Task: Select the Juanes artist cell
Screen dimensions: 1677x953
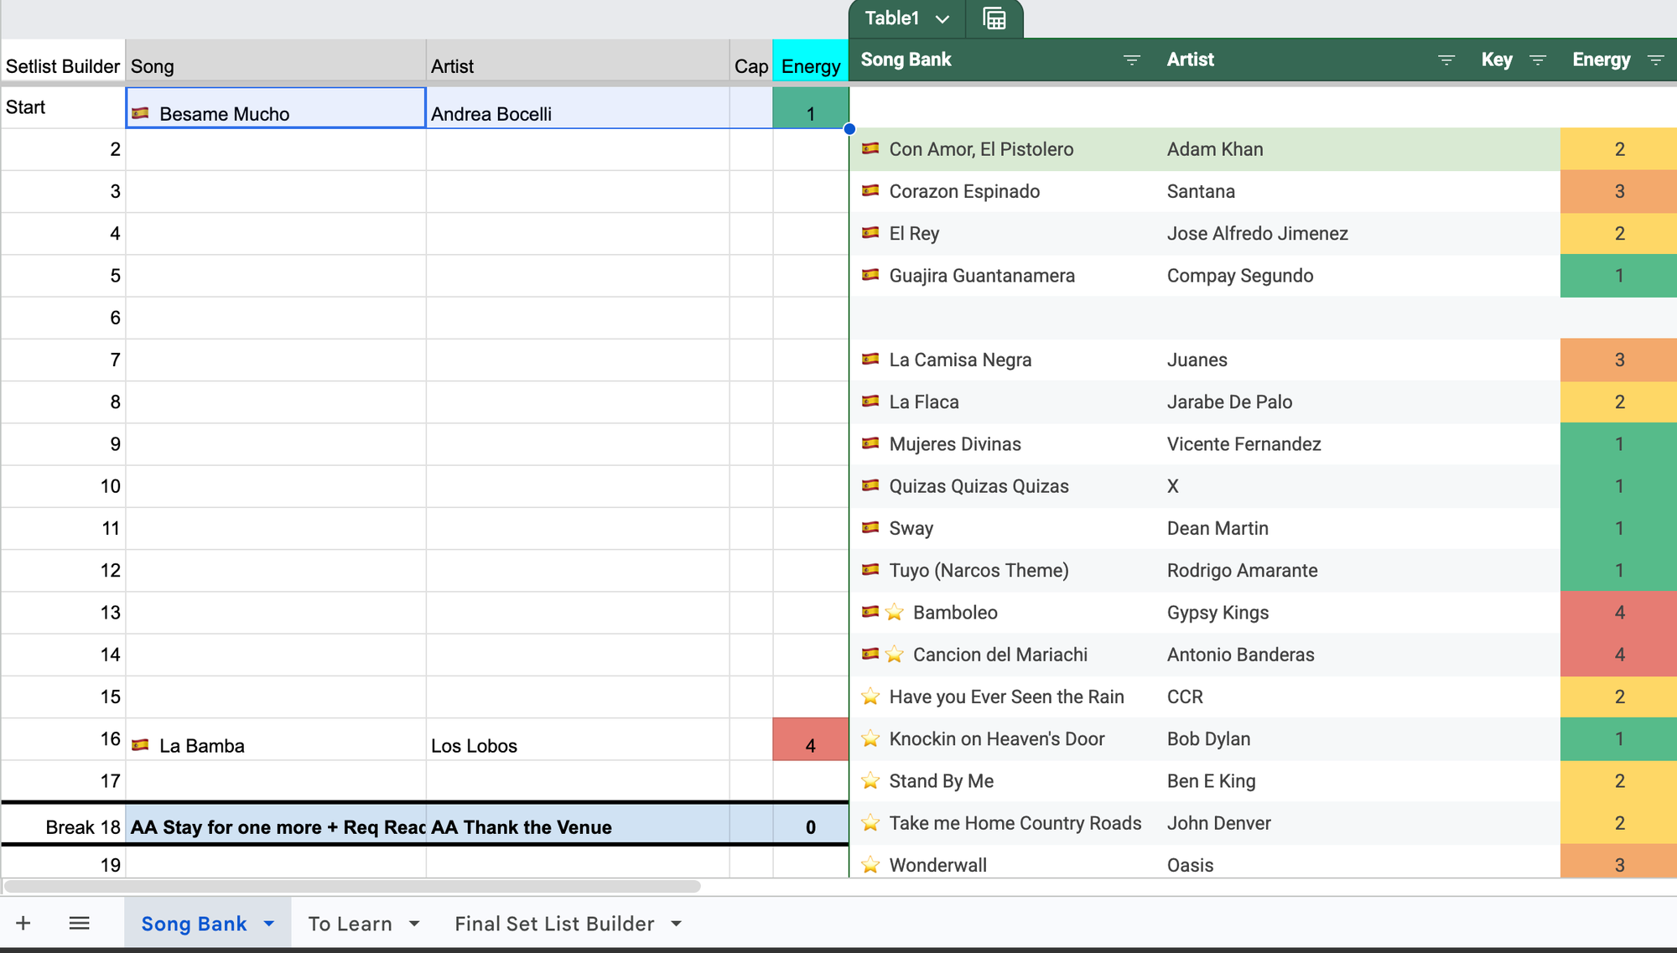Action: click(1315, 360)
